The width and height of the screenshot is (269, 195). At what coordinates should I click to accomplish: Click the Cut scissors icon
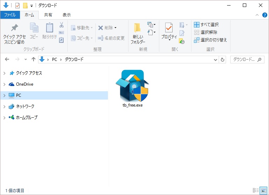tap(61, 25)
